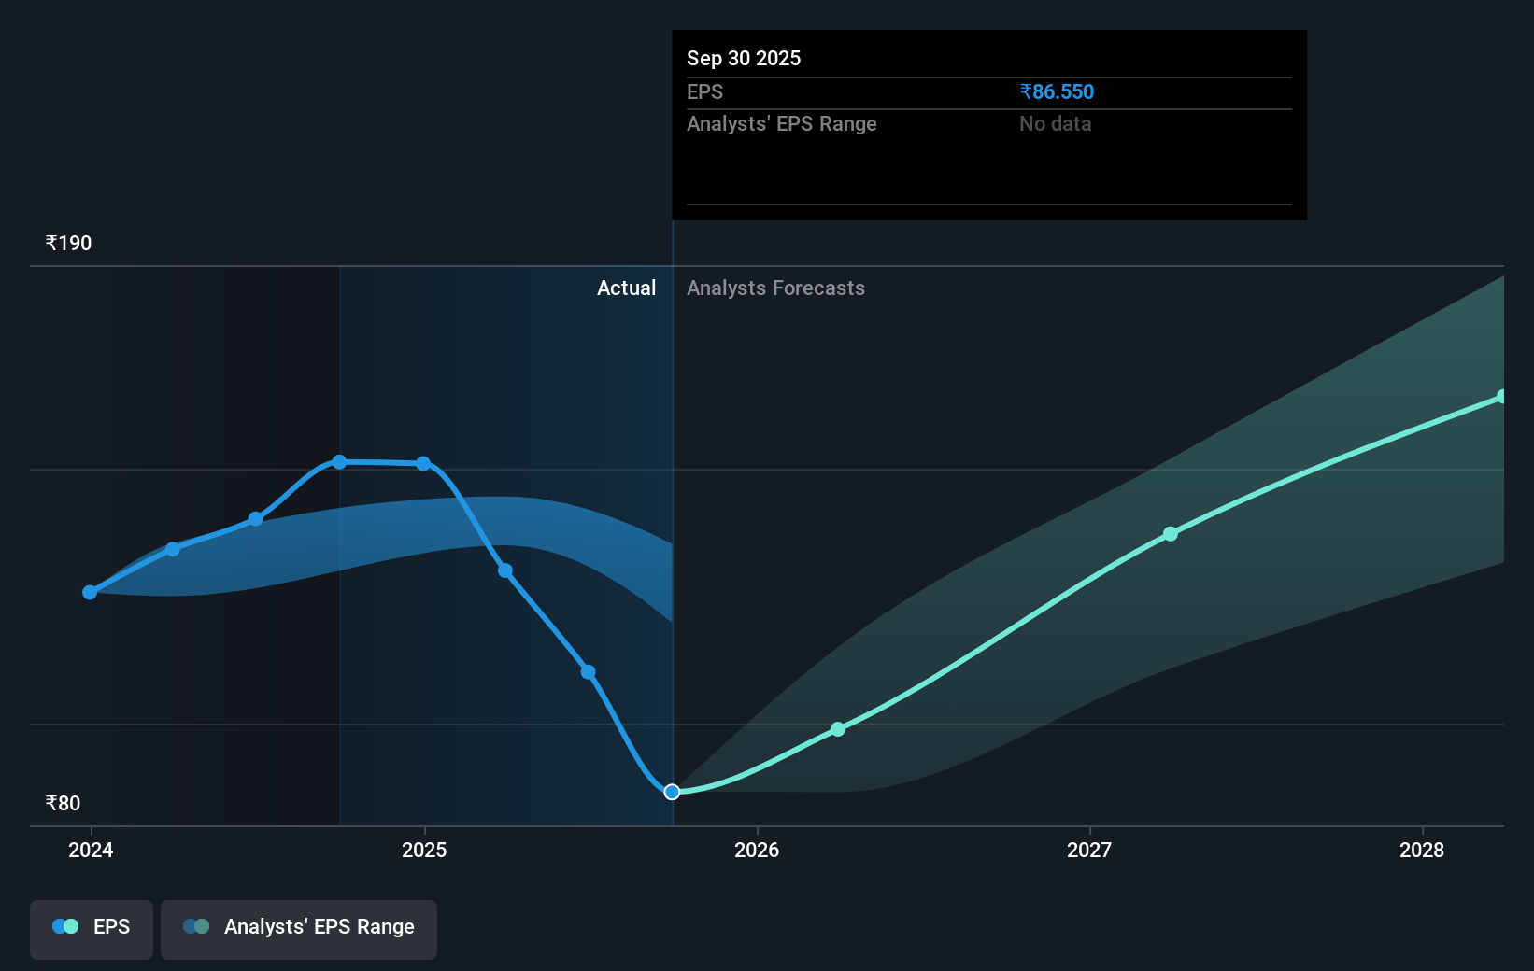Screen dimensions: 1534x971
Task: Expand the Analysts' EPS Range tooltip row
Action: click(x=782, y=123)
